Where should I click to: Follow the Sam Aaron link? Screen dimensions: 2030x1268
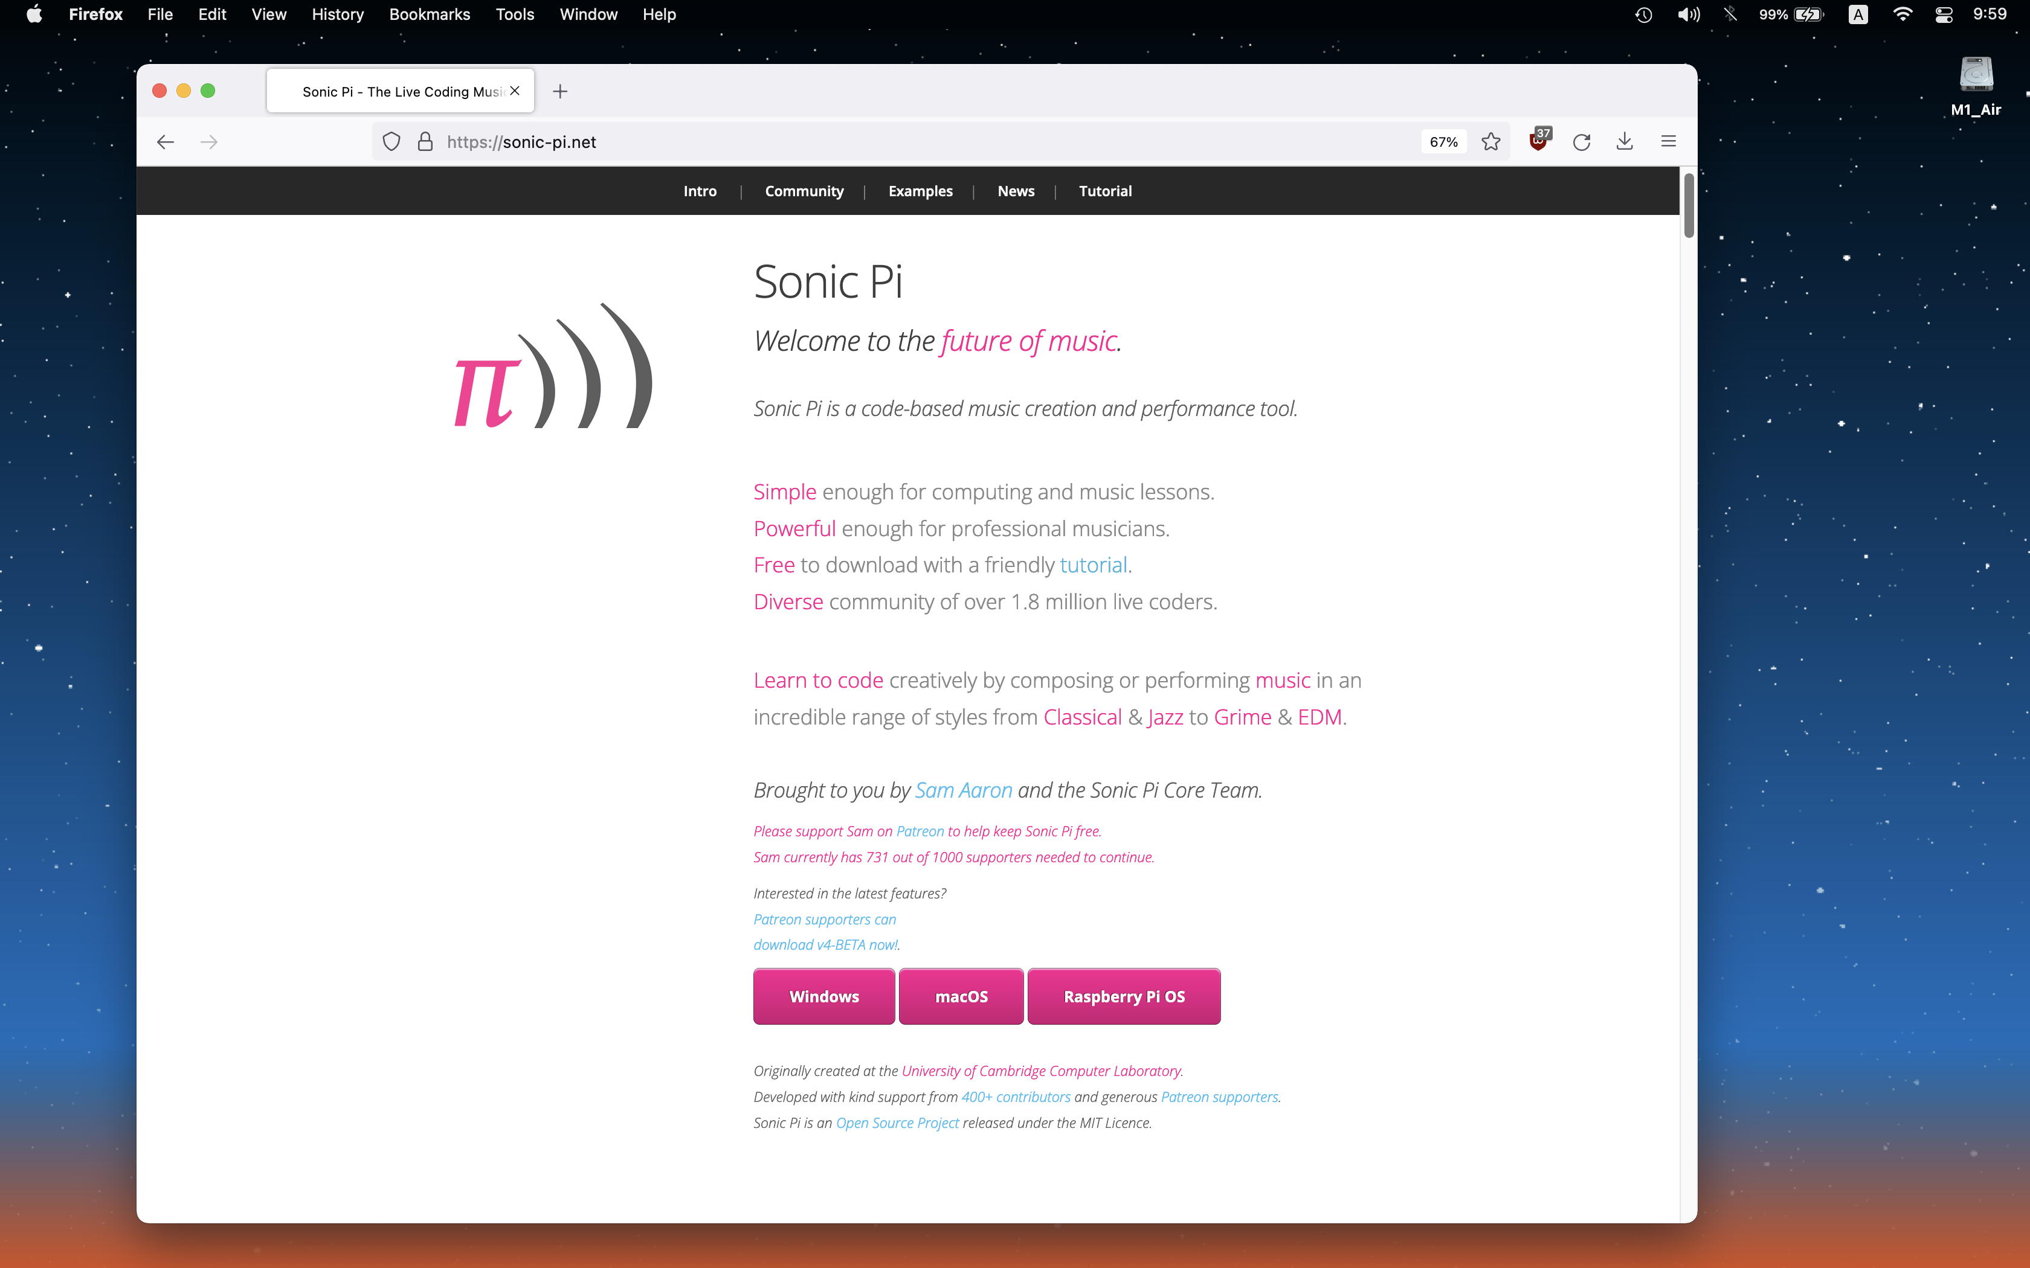click(x=963, y=790)
